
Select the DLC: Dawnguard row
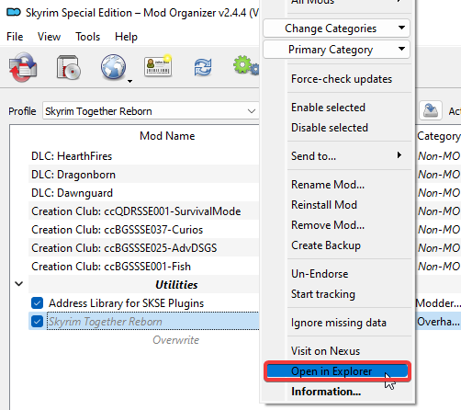tap(143, 193)
